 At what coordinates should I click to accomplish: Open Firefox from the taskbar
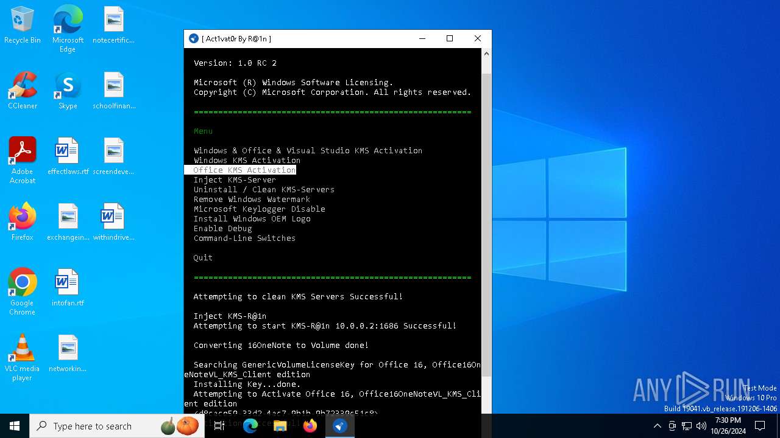pyautogui.click(x=310, y=426)
